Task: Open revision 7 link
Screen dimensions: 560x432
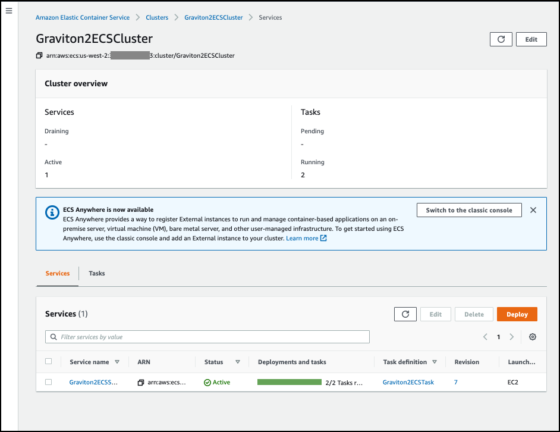Action: (x=456, y=382)
